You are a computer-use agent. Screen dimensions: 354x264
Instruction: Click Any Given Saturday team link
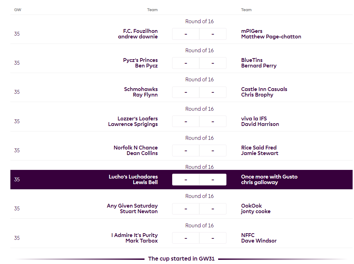click(x=132, y=206)
